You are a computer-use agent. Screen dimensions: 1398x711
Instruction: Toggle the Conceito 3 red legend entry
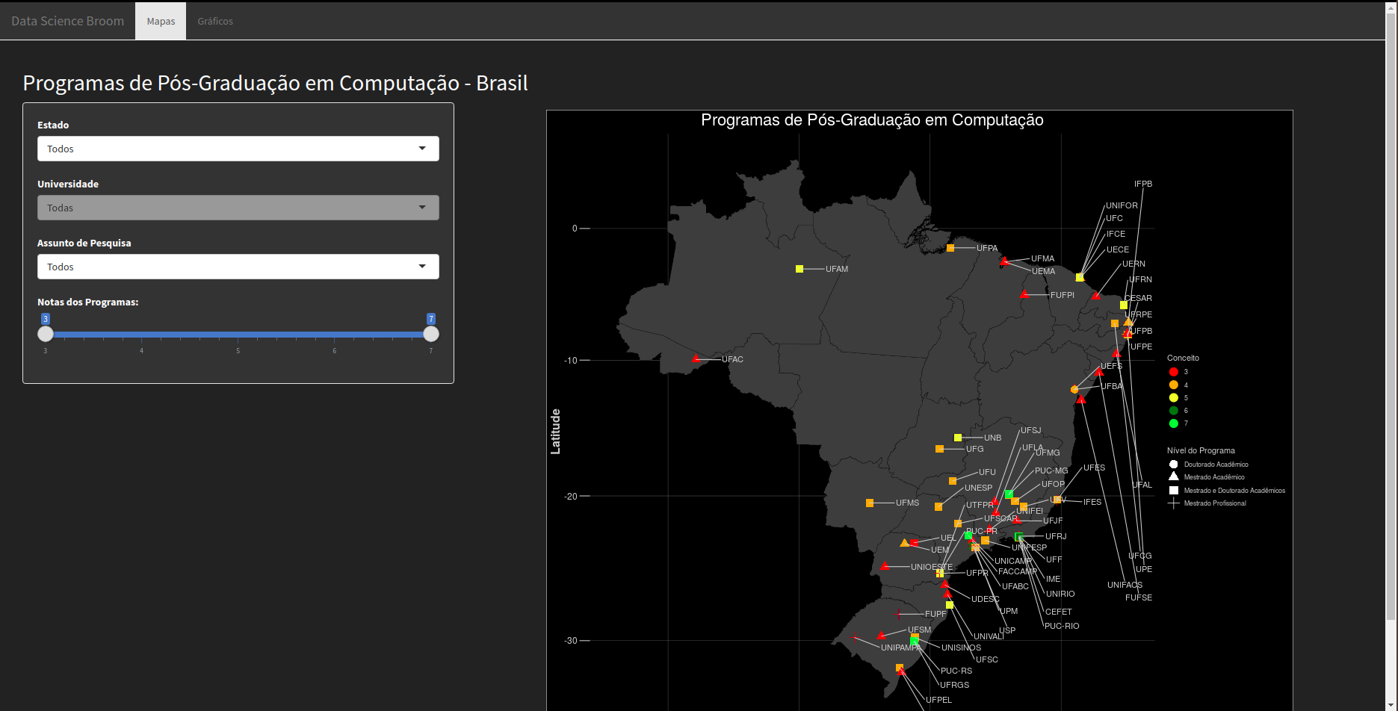point(1174,371)
